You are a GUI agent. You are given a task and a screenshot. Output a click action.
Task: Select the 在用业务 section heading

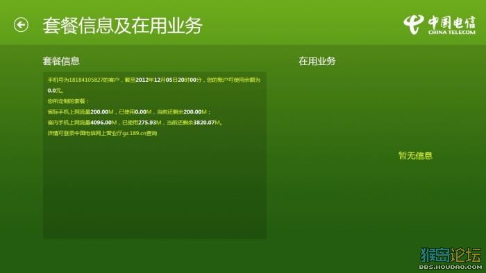pos(317,61)
